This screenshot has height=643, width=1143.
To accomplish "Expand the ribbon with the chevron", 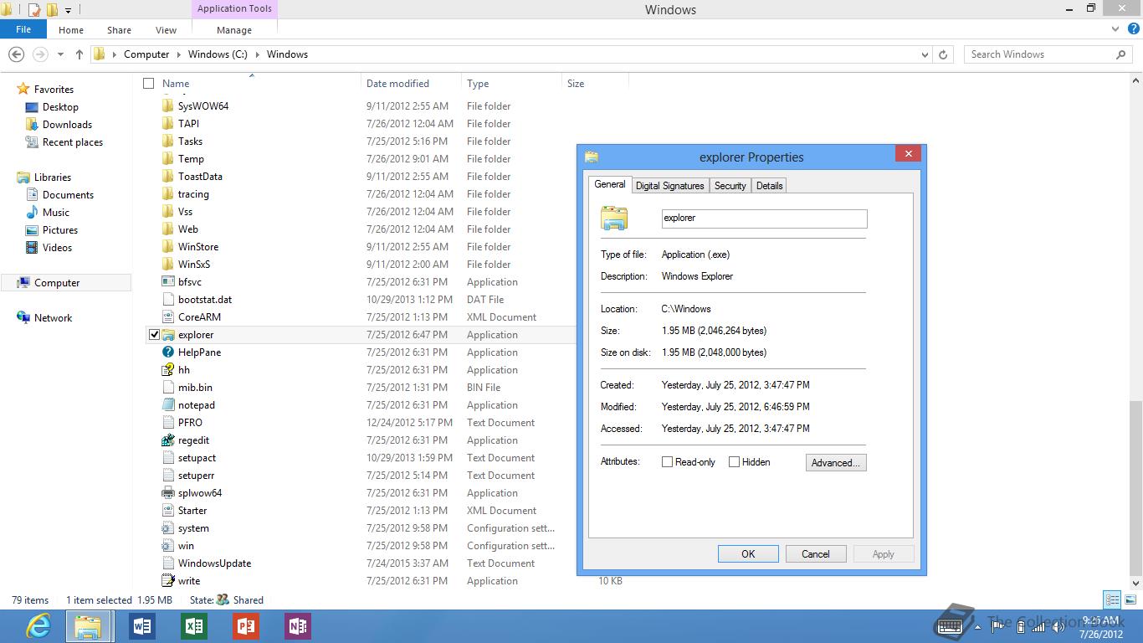I will pos(1115,29).
